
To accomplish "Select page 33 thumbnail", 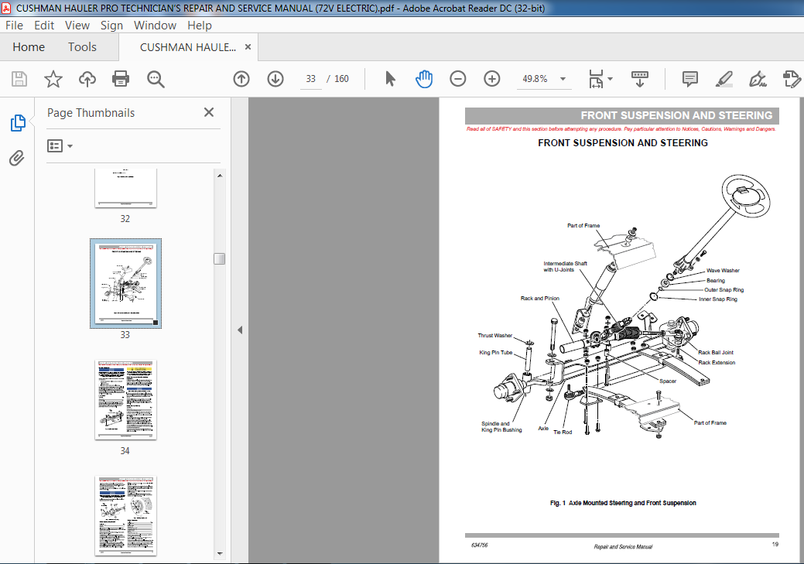I will click(125, 283).
